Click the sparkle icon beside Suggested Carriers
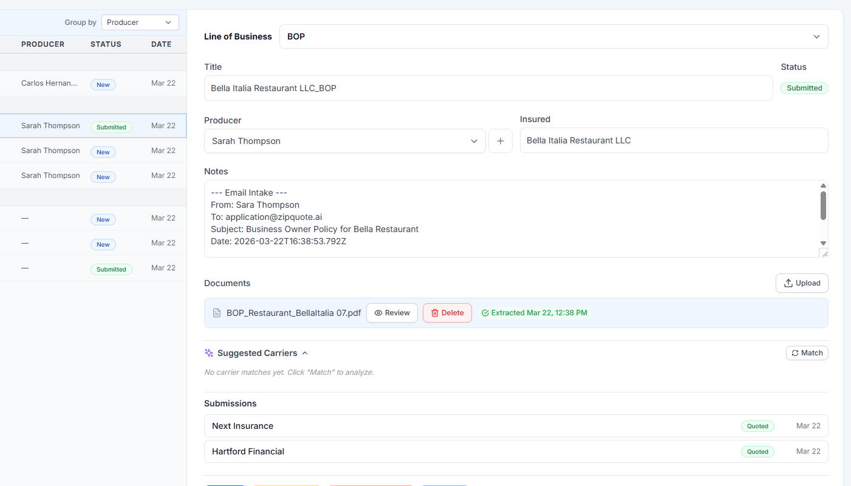 point(208,352)
